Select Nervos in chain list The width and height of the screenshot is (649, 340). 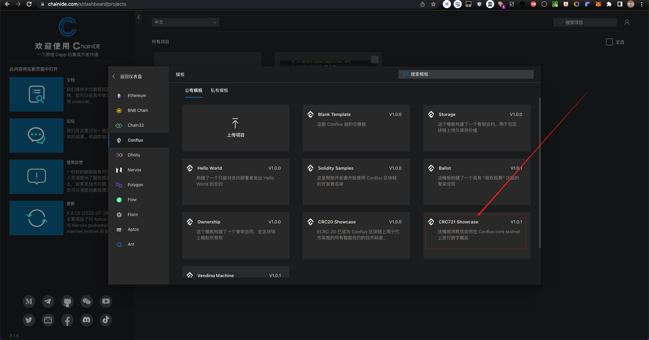(139, 170)
